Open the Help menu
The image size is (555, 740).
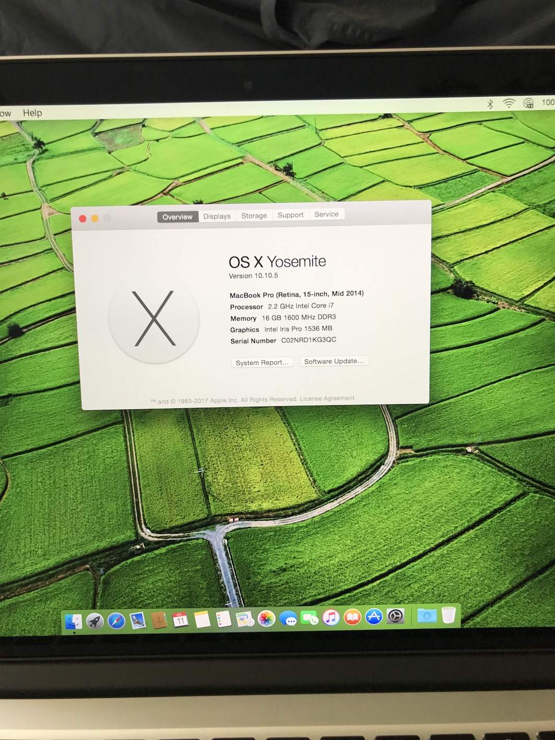[x=32, y=113]
